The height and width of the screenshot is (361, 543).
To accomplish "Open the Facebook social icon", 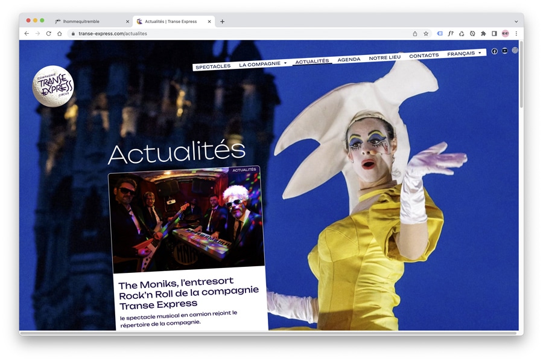I will tap(494, 51).
